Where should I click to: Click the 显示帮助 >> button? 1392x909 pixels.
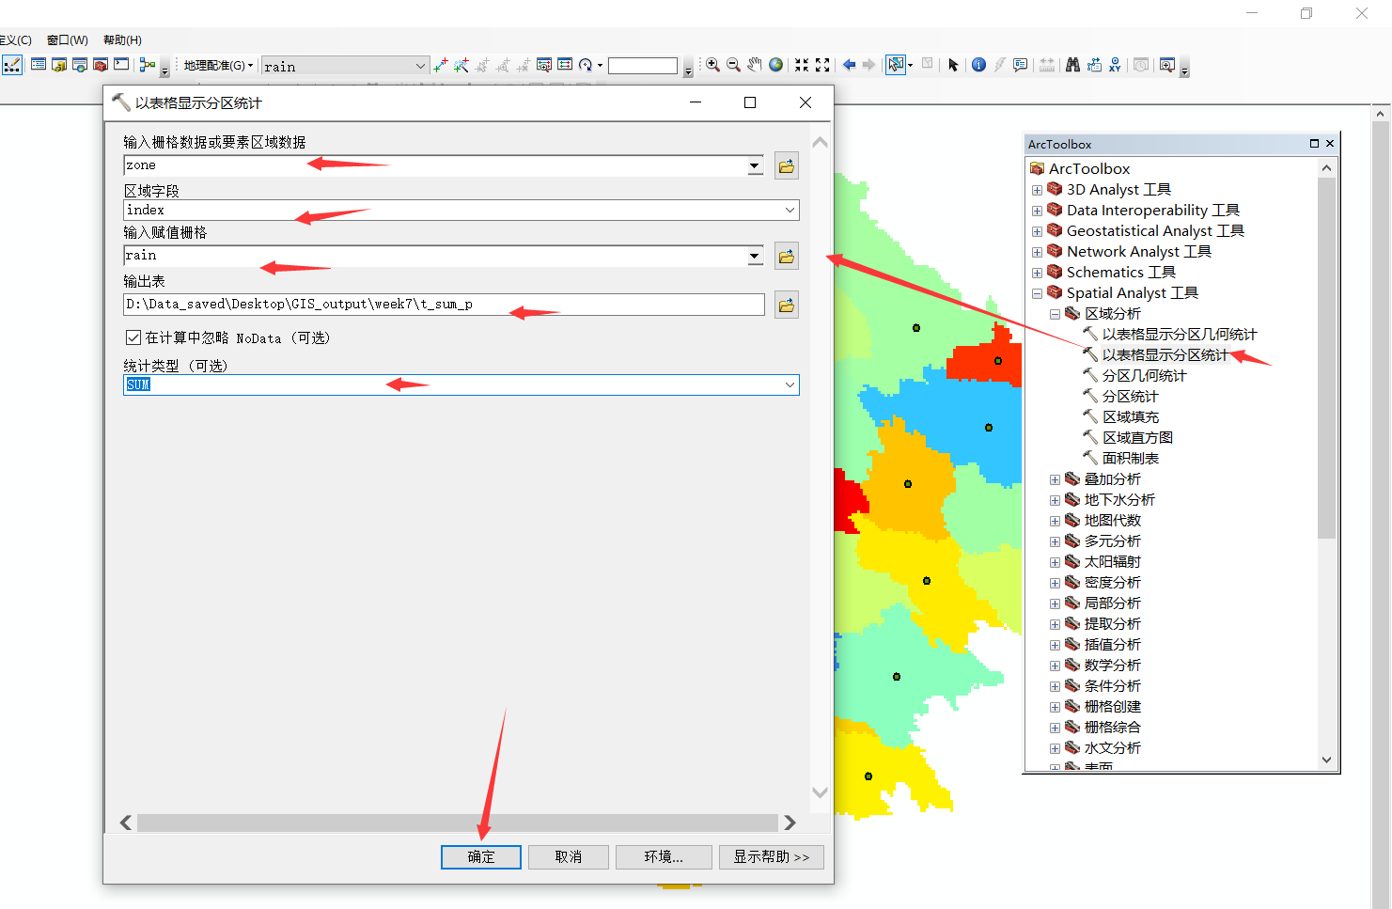pos(772,856)
